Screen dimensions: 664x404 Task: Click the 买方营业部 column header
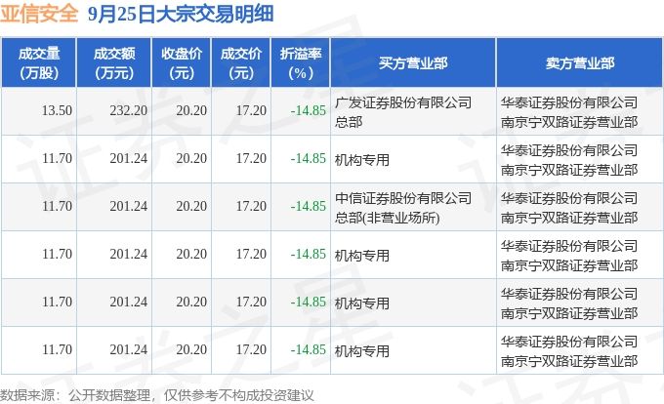point(413,63)
